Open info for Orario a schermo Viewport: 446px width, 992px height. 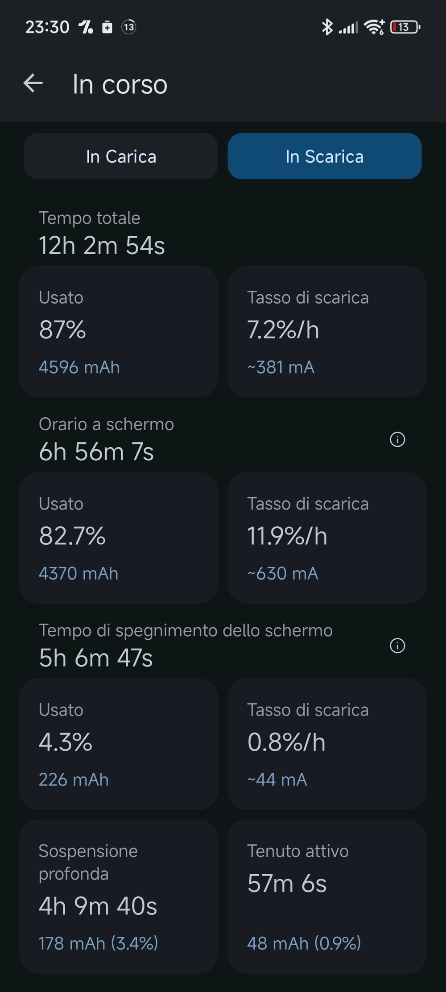pos(397,440)
